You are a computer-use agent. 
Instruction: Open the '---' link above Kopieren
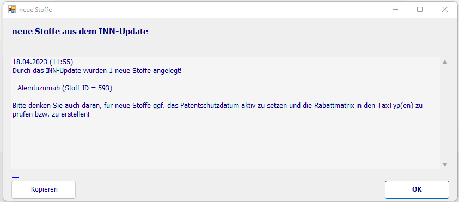tap(15, 175)
